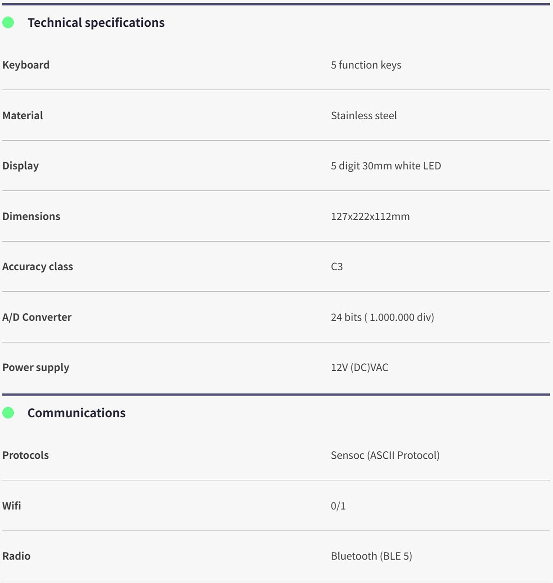Select the Display row label
Image resolution: width=553 pixels, height=583 pixels.
click(20, 166)
